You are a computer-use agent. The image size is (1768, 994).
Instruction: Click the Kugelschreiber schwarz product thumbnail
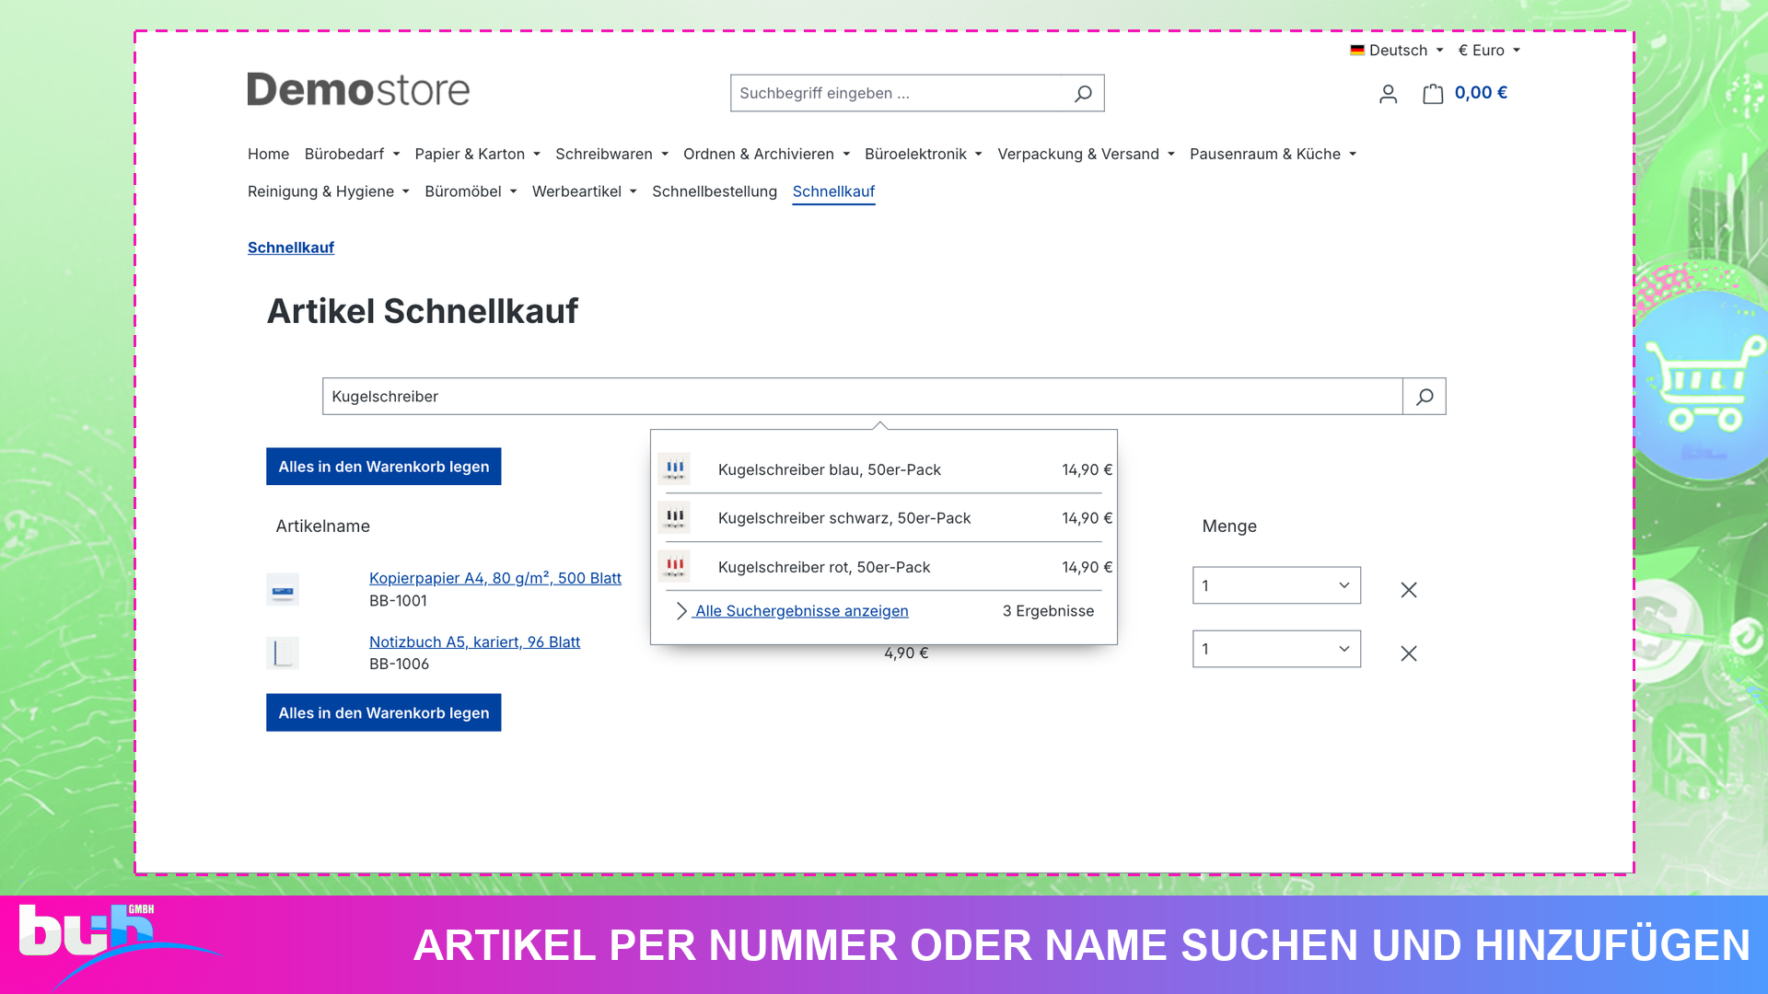(x=675, y=518)
